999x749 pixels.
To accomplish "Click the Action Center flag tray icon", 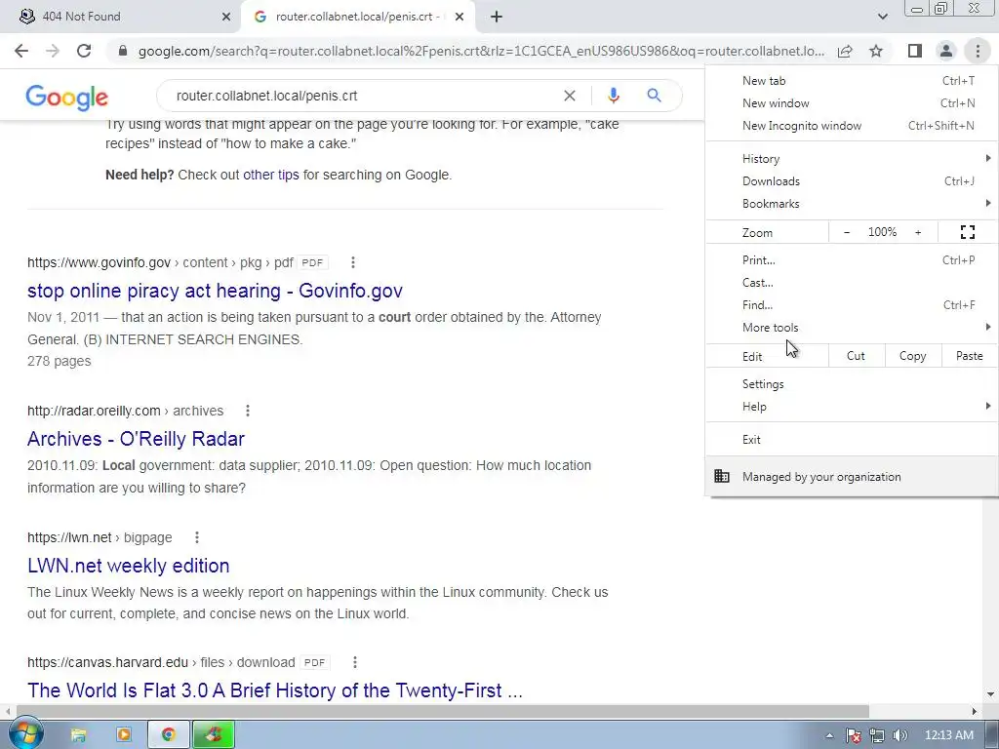I will coord(853,735).
